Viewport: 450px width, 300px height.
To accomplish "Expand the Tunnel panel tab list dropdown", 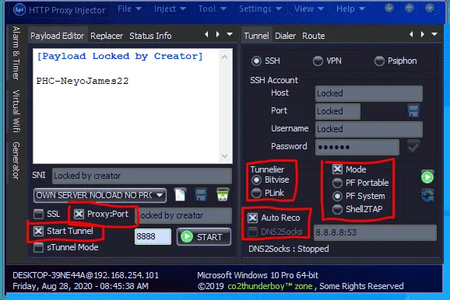I will pos(434,34).
